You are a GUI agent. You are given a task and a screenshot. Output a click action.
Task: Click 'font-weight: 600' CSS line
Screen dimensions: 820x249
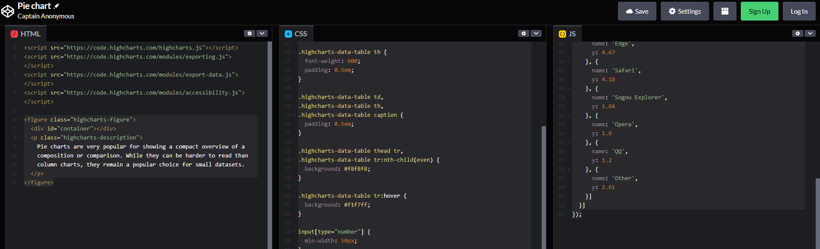pos(332,61)
